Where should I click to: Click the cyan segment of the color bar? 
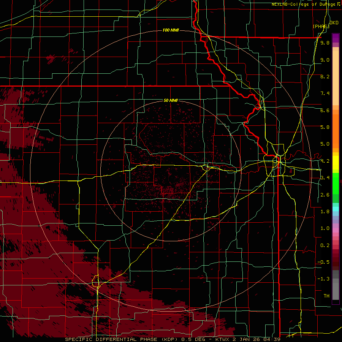coord(336,209)
